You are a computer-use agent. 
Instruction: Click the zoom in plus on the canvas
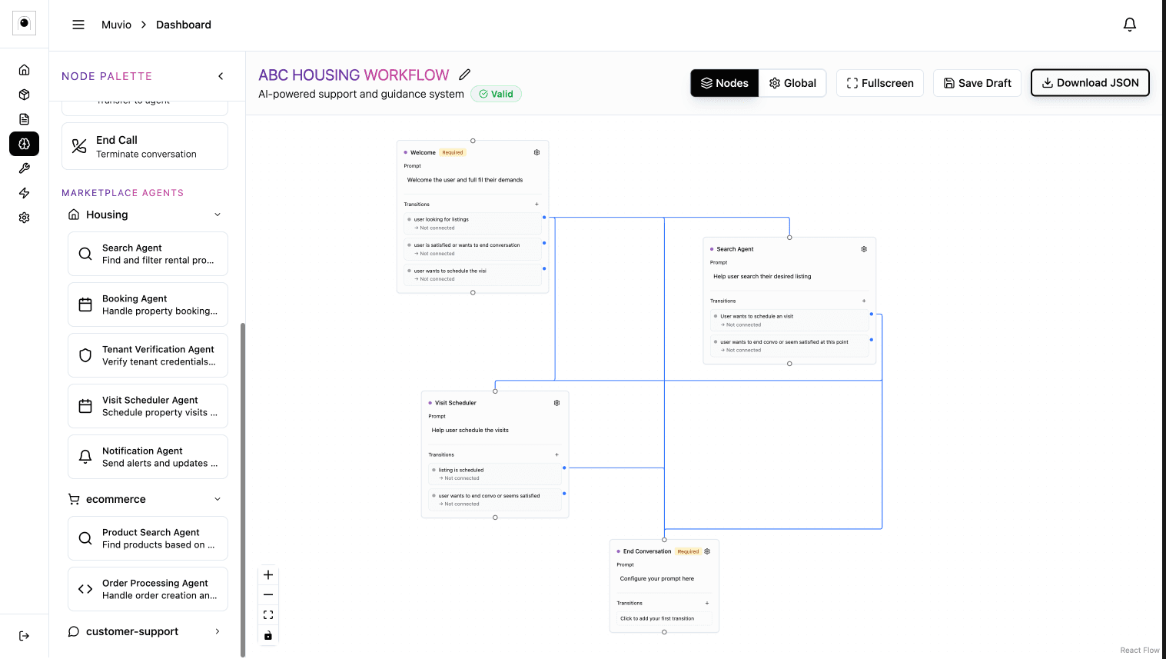coord(268,574)
